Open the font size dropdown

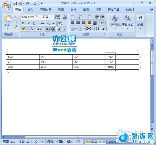point(53,17)
